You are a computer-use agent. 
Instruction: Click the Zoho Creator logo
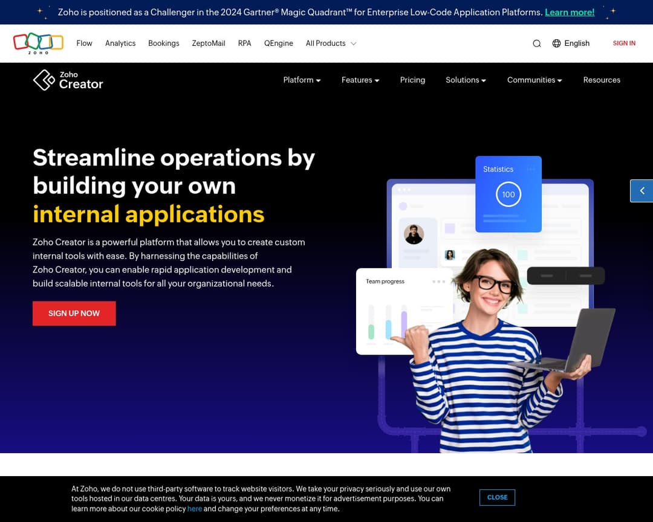point(68,80)
